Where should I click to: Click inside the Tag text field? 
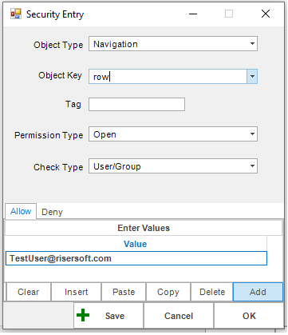tap(136, 104)
